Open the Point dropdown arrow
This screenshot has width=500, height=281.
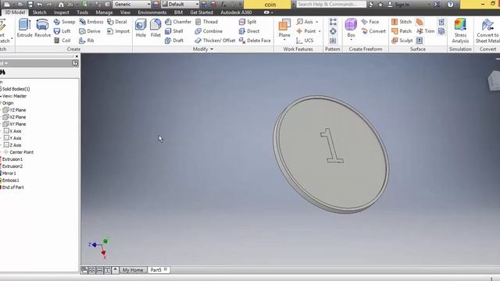click(x=320, y=31)
